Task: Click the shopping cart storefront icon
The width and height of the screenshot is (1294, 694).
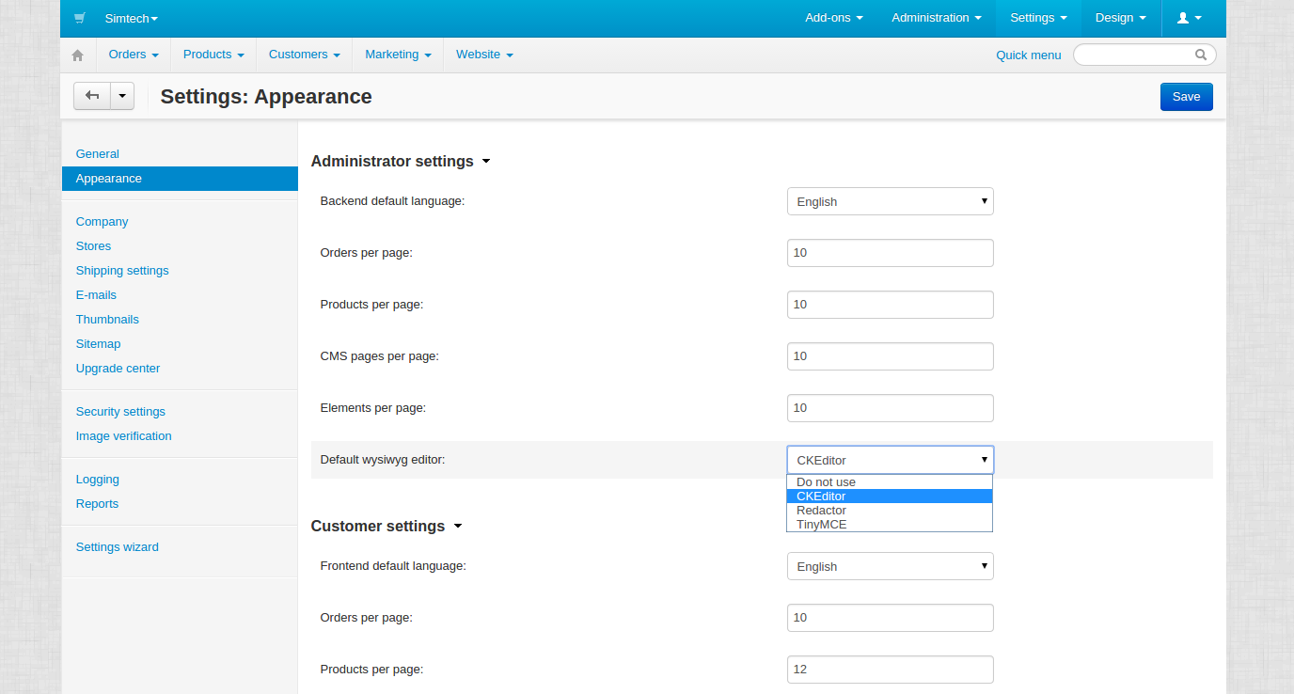Action: tap(80, 18)
